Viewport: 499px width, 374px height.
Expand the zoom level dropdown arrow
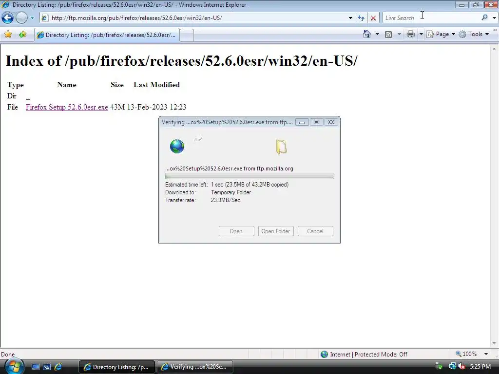click(486, 354)
